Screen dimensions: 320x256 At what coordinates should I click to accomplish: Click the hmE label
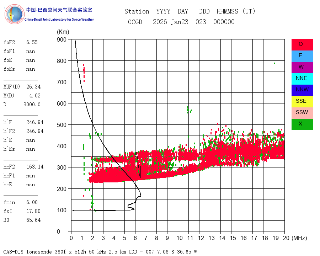point(8,185)
